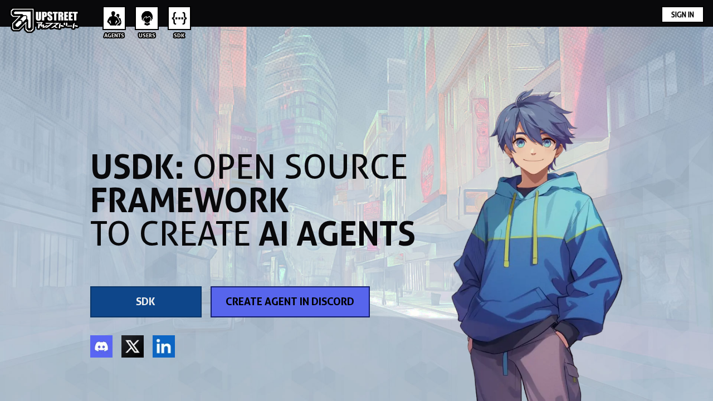Click the Discord mascot icon below the buttons
Screen dimensions: 713x401
101,346
